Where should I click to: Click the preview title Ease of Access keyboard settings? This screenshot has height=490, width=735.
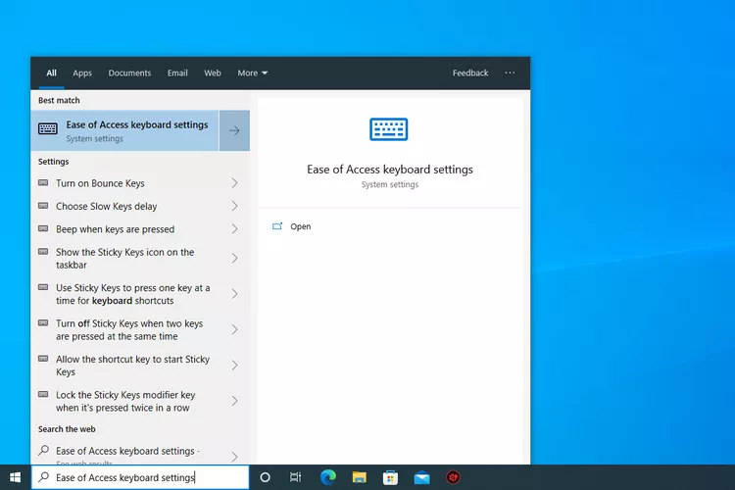click(x=390, y=170)
